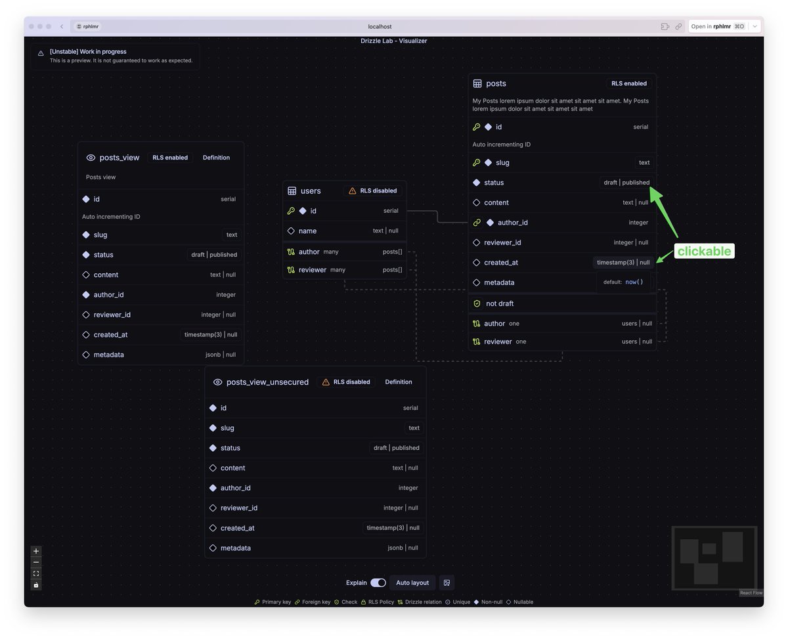Image resolution: width=788 pixels, height=639 pixels.
Task: Click the check shield icon beside not draft
Action: tap(477, 303)
